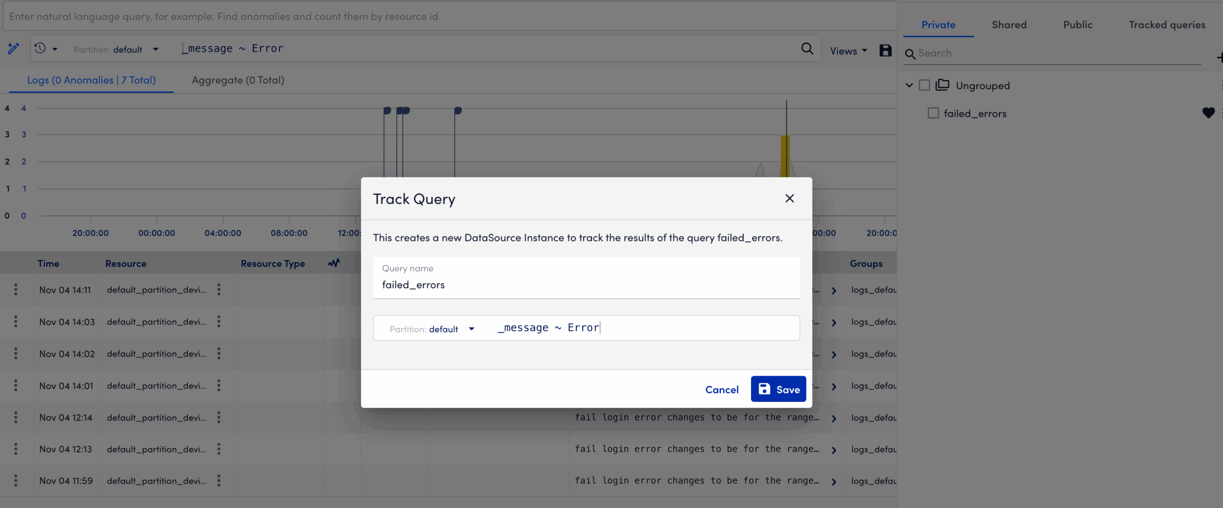Open the Aggregate (0 Total) tab
1223x508 pixels.
237,80
